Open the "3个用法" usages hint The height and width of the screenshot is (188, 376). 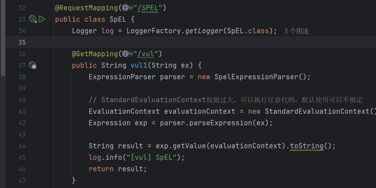(x=297, y=31)
